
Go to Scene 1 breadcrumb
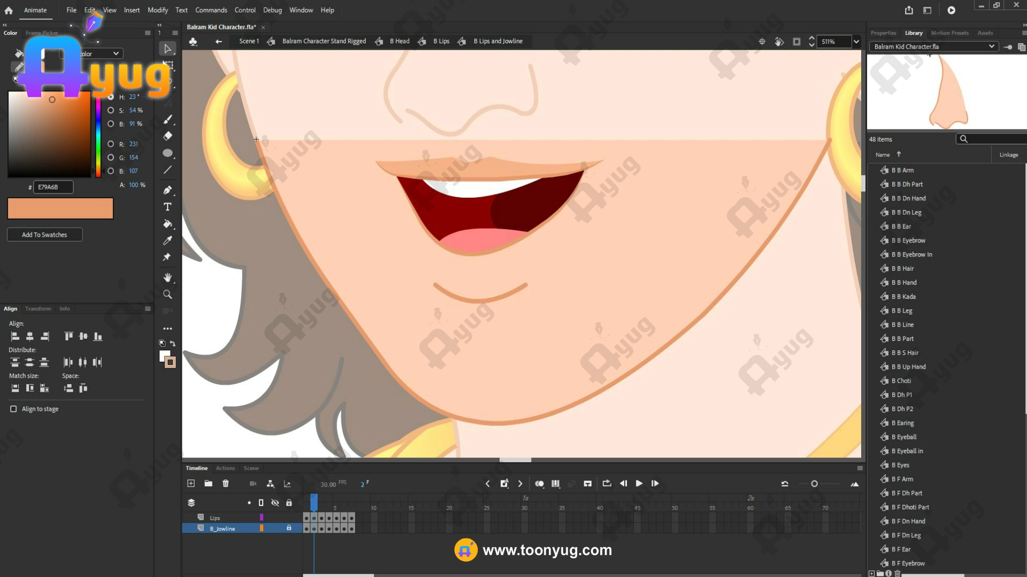pos(249,41)
